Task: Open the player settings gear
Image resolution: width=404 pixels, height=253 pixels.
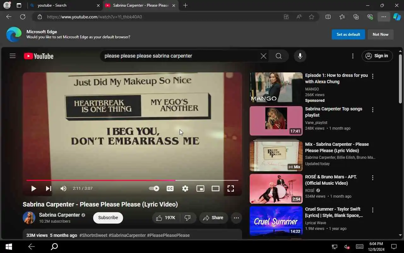Action: (185, 188)
